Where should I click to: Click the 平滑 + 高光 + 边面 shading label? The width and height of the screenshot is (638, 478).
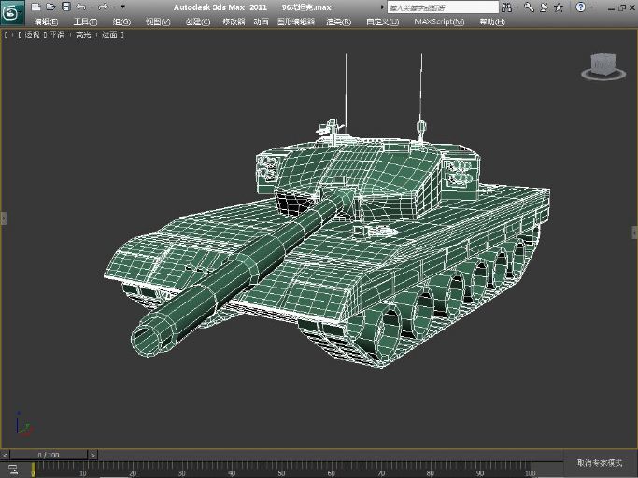(x=84, y=35)
